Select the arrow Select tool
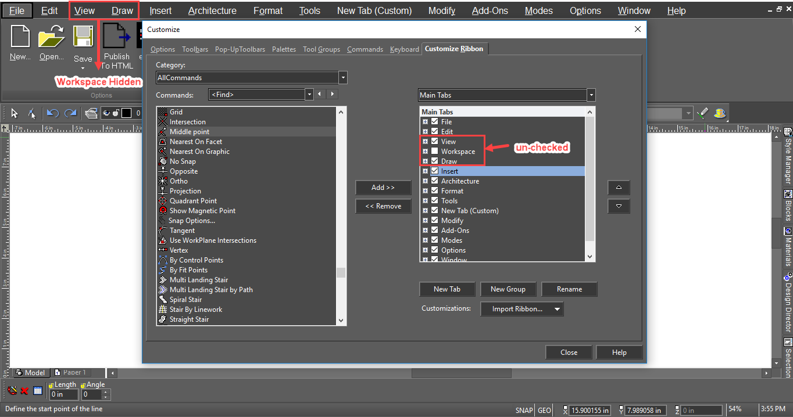793x417 pixels. click(15, 113)
